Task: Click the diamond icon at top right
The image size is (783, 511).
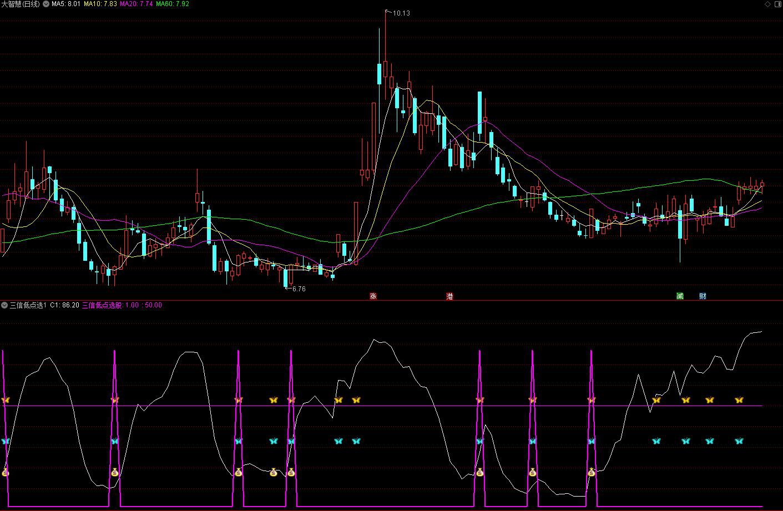Action: click(x=768, y=4)
